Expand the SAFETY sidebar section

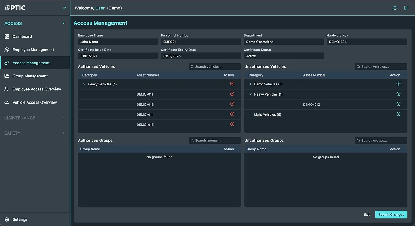click(x=35, y=133)
